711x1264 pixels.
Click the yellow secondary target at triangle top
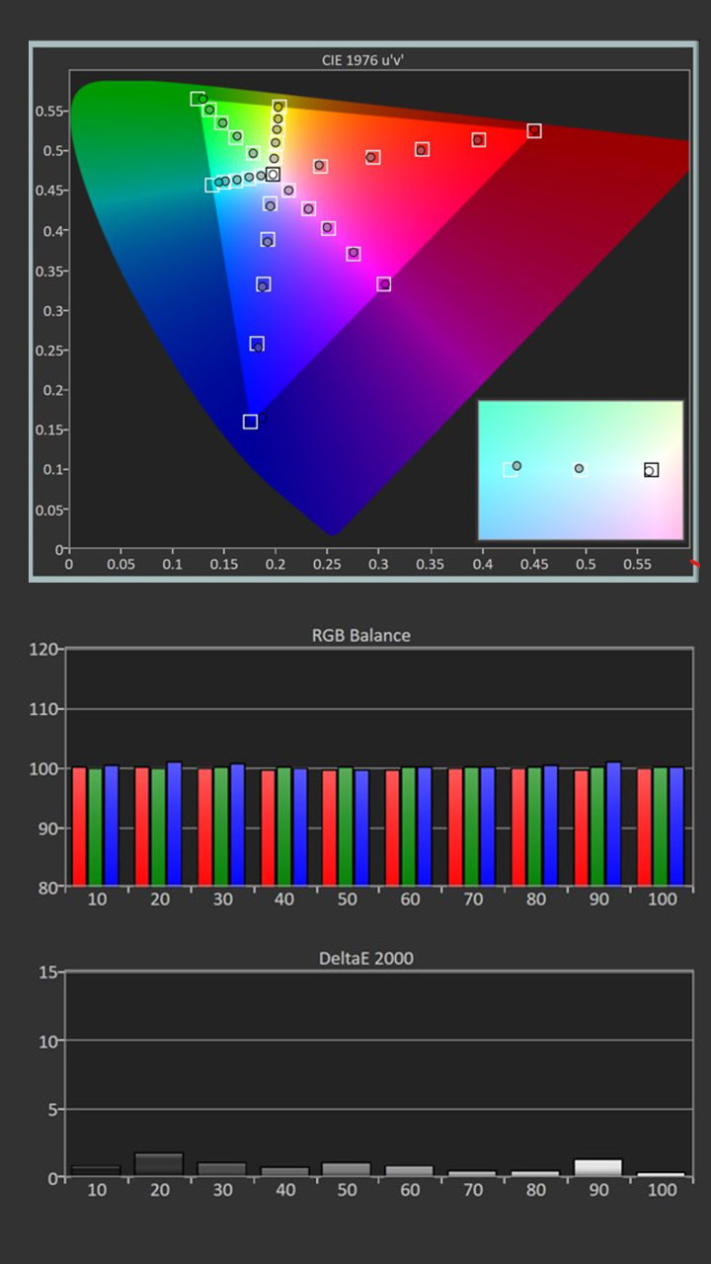tap(279, 106)
